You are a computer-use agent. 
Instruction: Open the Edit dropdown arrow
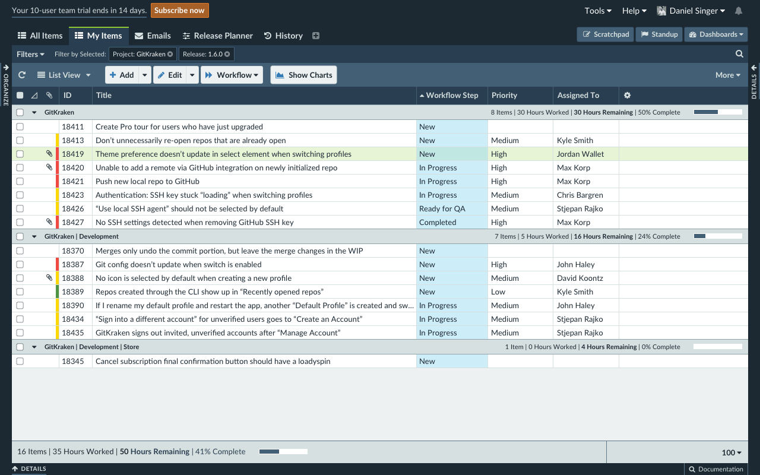point(192,75)
